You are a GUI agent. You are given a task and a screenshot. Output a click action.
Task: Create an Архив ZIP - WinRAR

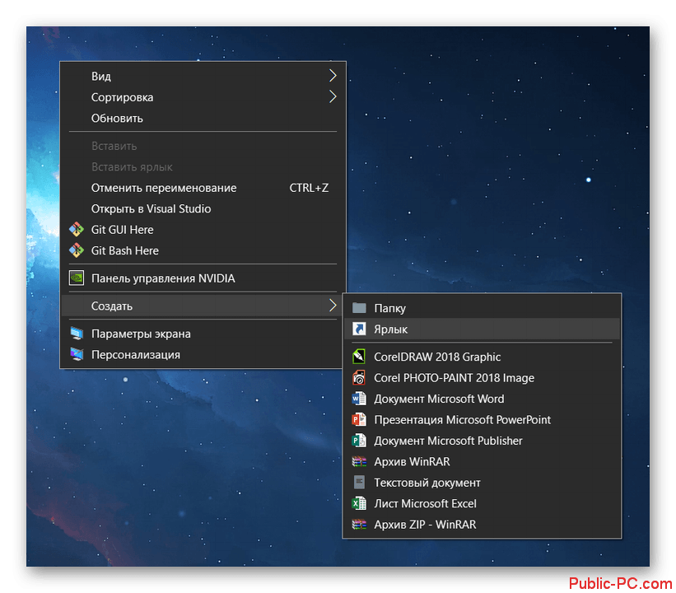pyautogui.click(x=482, y=525)
